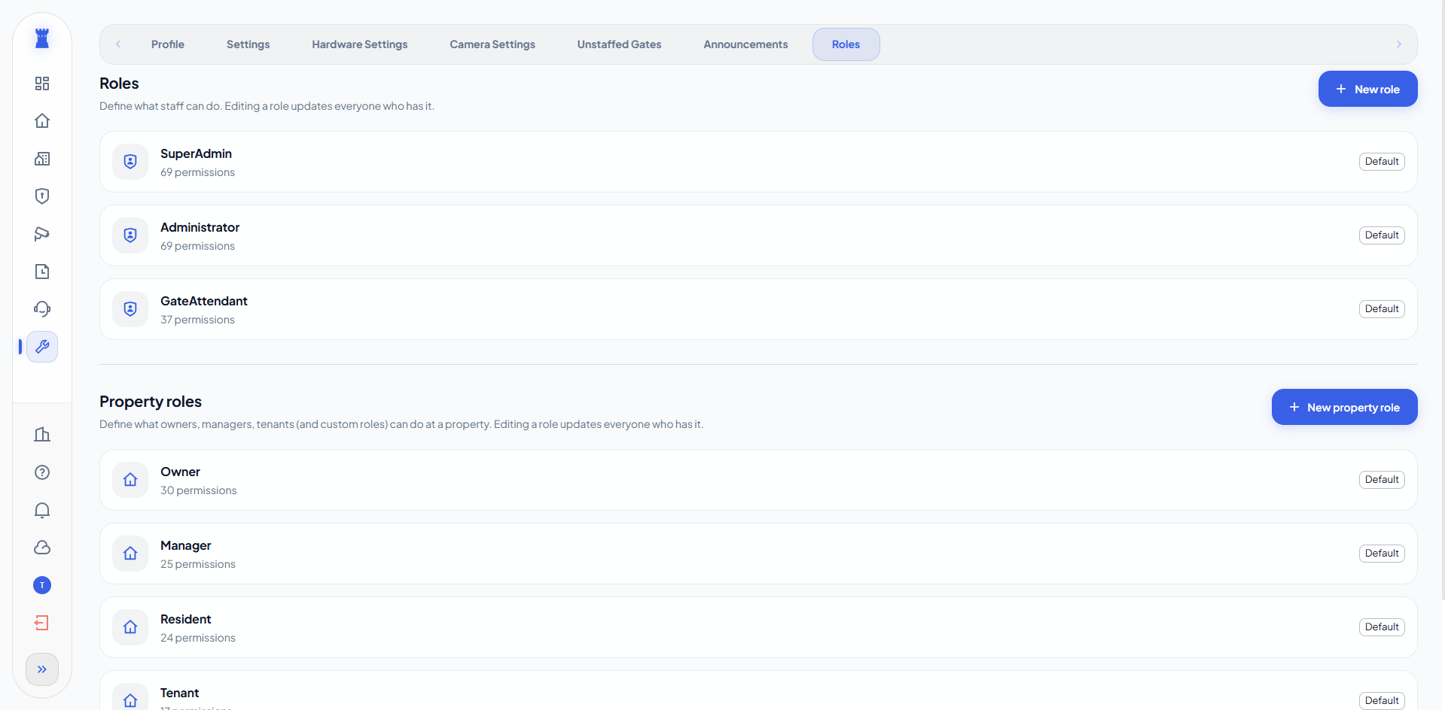Open the document clock report icon
The width and height of the screenshot is (1445, 710).
coord(42,272)
